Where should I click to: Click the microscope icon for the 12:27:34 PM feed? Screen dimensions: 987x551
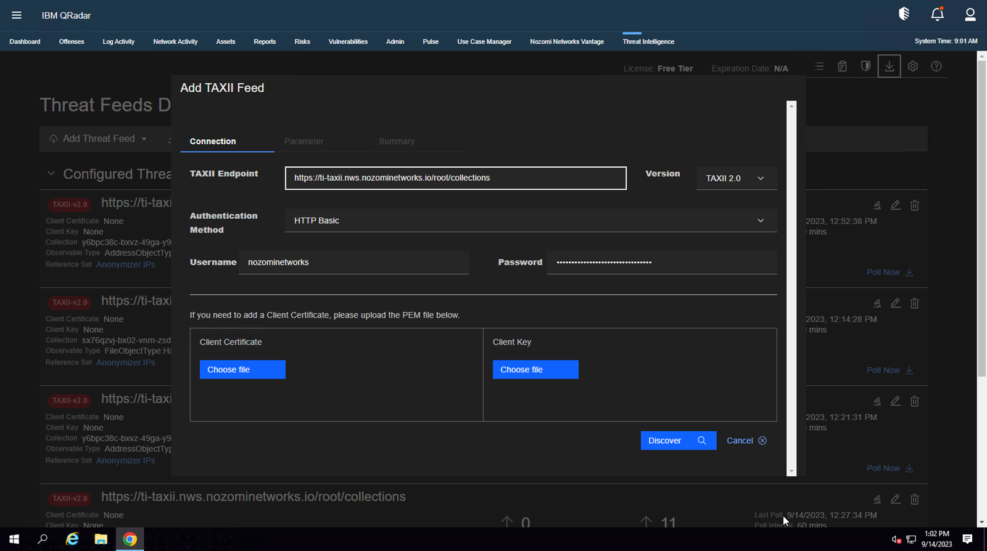877,499
